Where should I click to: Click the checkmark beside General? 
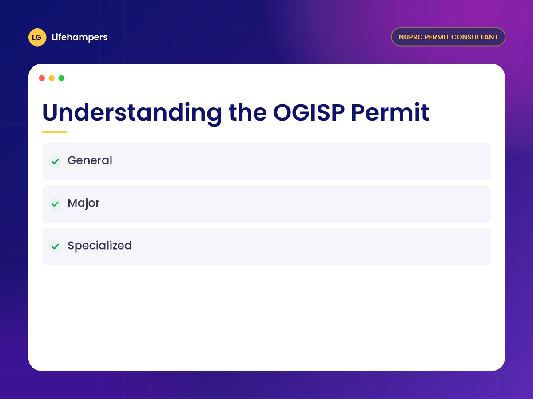(55, 161)
